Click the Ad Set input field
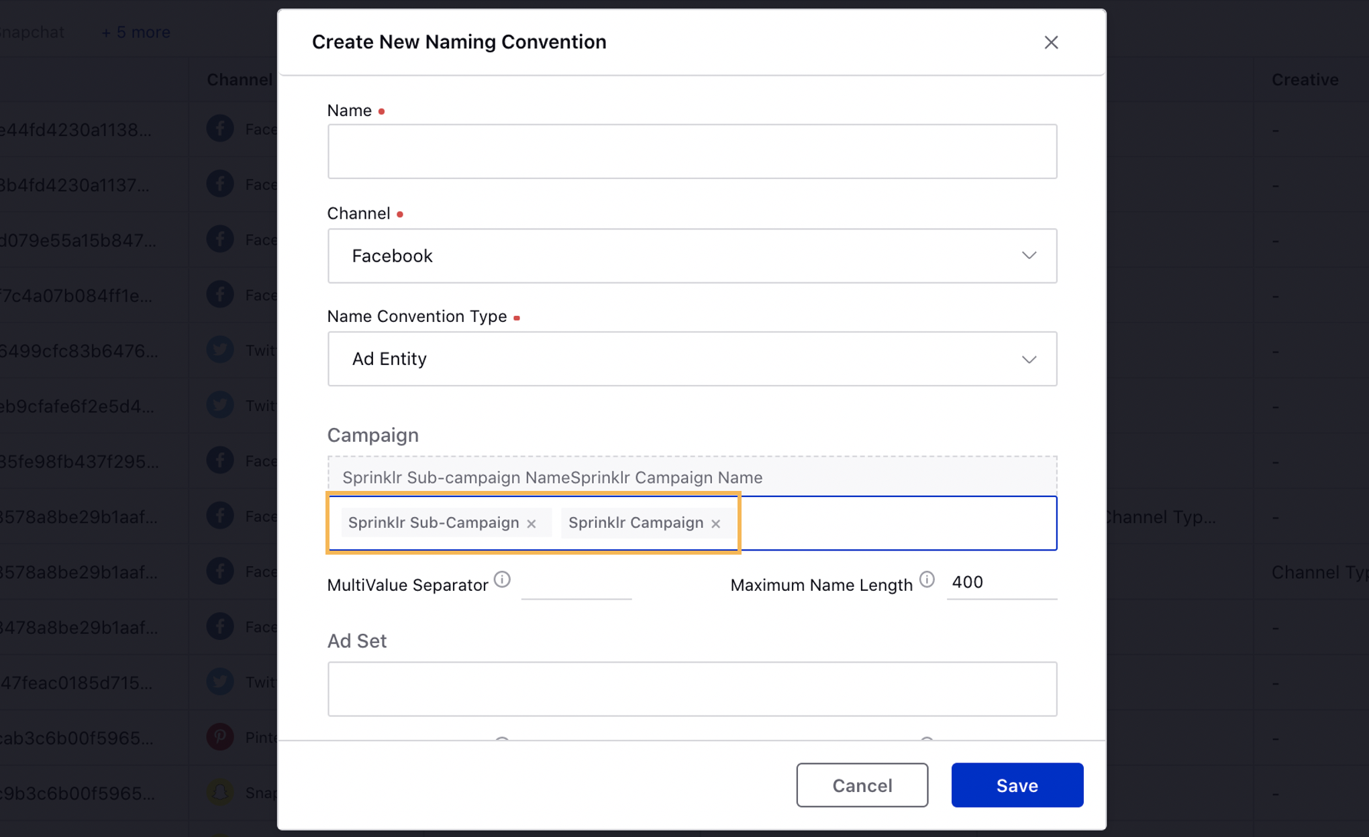This screenshot has height=837, width=1369. coord(692,689)
